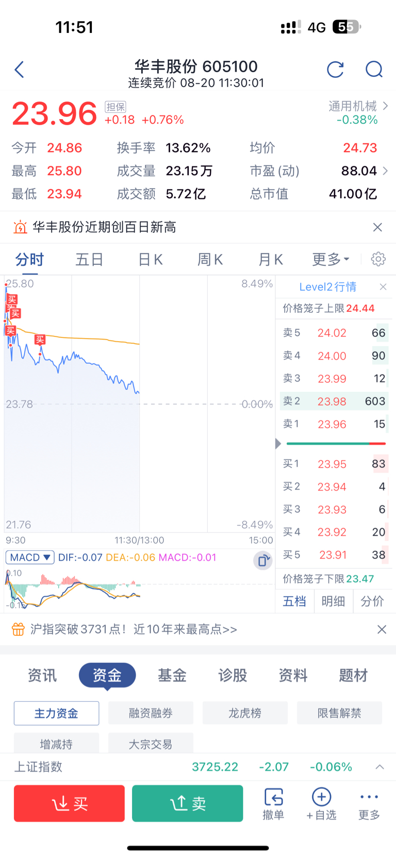Viewport: 396px width, 858px height.
Task: Dismiss the 百日新高 alert banner
Action: click(x=377, y=227)
